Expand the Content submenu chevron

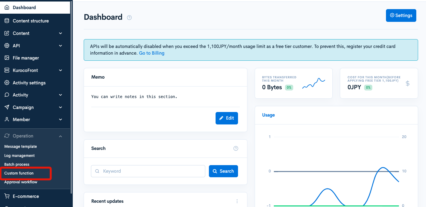point(60,33)
